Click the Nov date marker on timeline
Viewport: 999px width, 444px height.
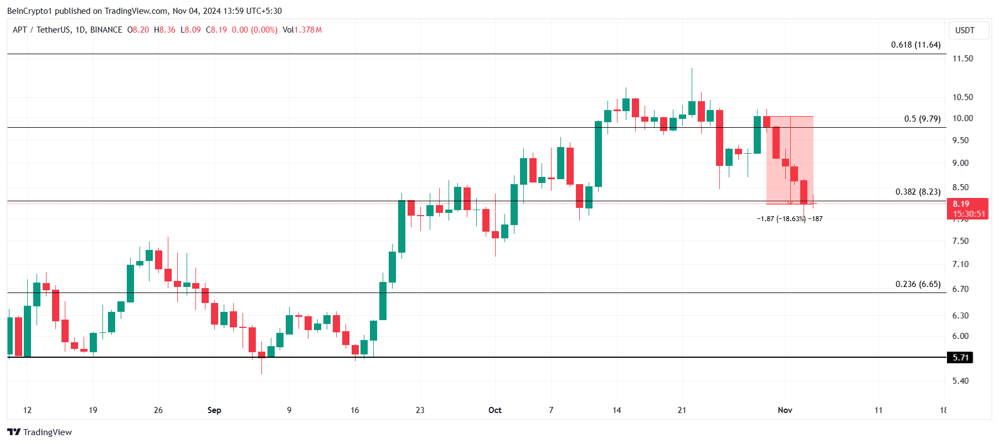[785, 410]
